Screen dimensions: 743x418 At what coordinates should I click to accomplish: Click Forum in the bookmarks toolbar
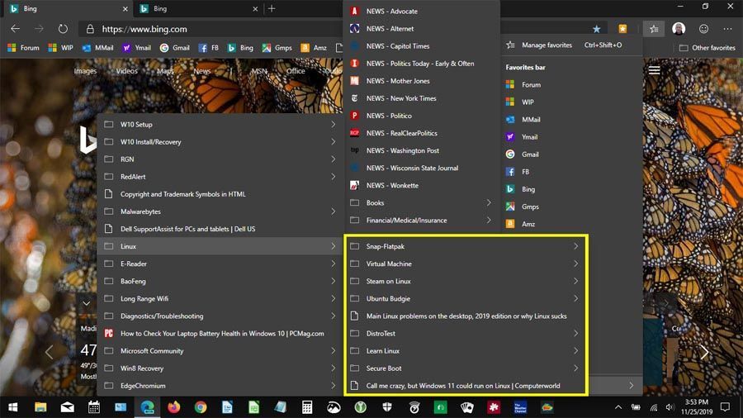coord(23,48)
